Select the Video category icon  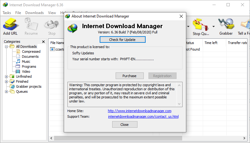(x=18, y=71)
